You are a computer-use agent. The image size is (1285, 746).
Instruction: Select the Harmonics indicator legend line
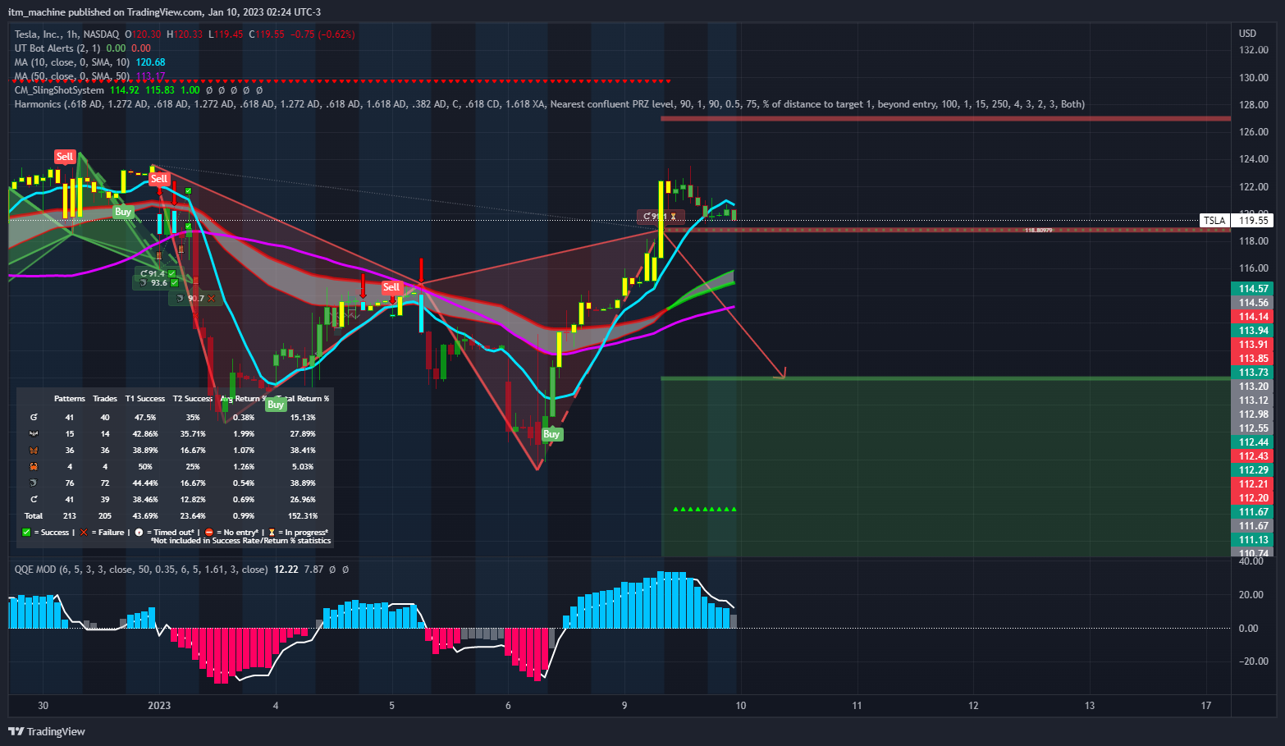(550, 104)
